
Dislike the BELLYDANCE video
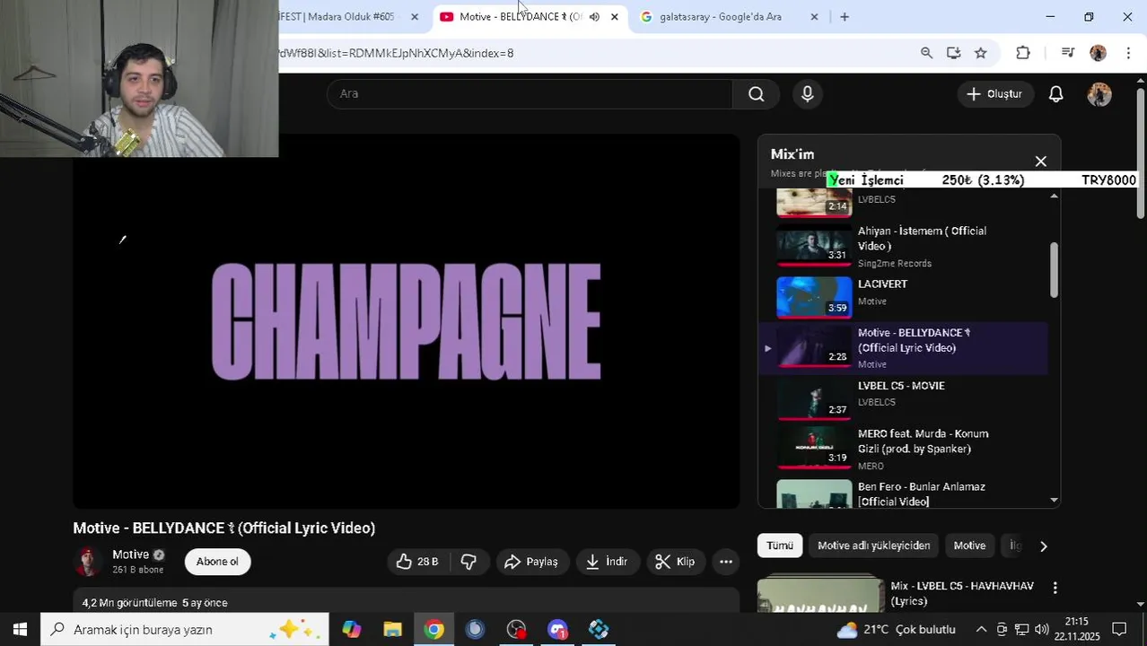pos(468,562)
